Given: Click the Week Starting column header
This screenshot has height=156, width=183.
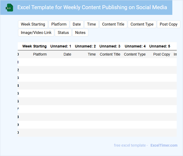Looking at the screenshot, I should (x=34, y=46).
